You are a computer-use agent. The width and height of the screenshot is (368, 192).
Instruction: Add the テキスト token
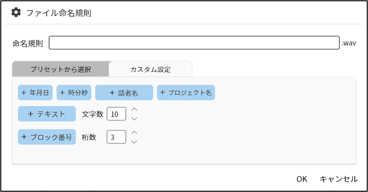47,114
